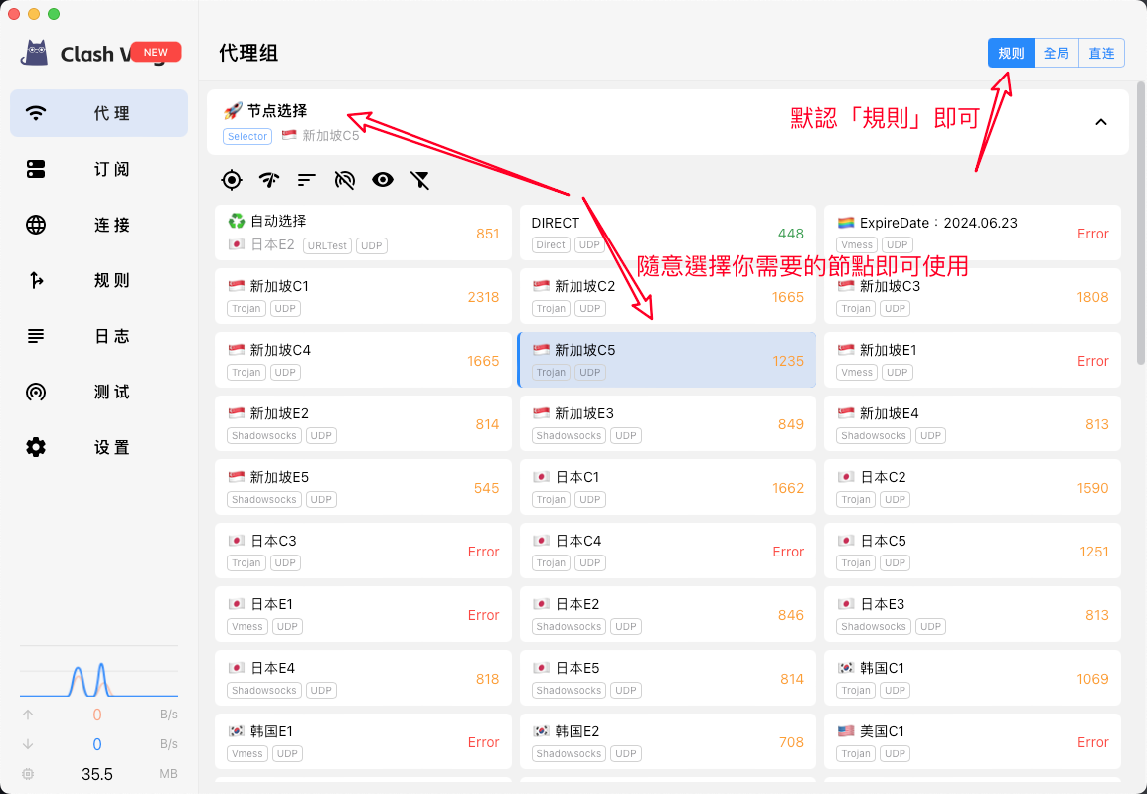Switch proxy mode to 全局
1147x794 pixels.
tap(1057, 53)
